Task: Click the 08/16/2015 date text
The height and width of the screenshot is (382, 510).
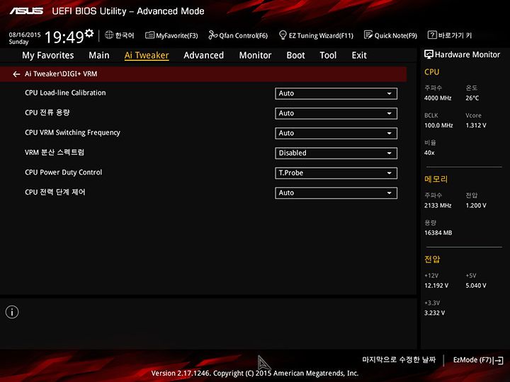Action: (x=25, y=35)
